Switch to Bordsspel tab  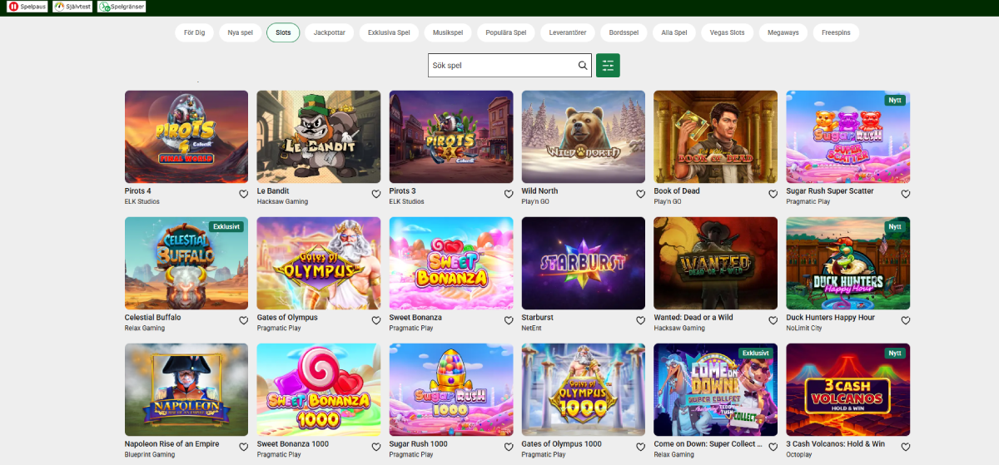pyautogui.click(x=624, y=32)
